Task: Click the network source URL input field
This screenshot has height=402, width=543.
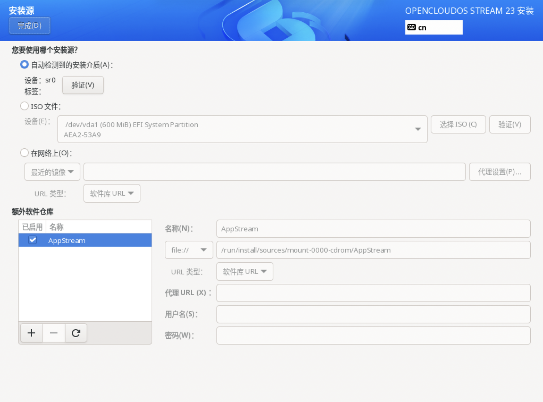Action: [274, 172]
